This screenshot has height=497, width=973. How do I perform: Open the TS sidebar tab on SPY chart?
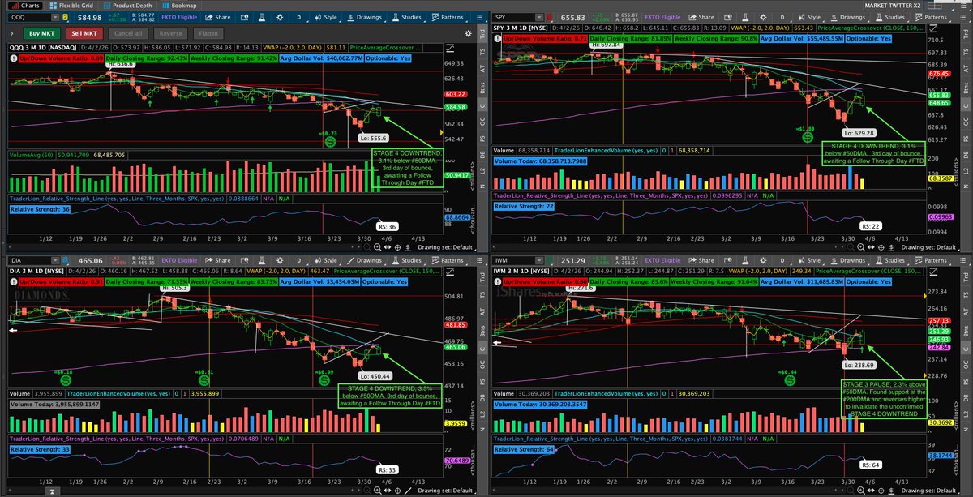point(966,52)
